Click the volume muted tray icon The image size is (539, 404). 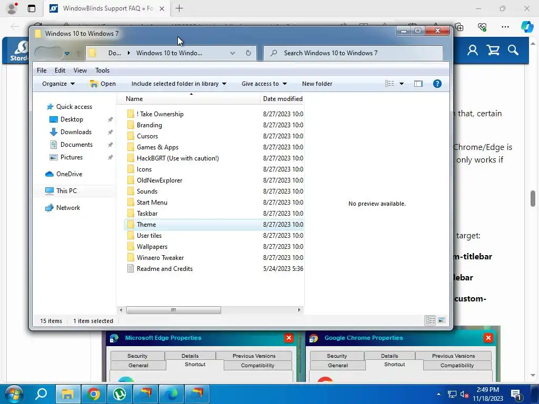click(x=464, y=395)
